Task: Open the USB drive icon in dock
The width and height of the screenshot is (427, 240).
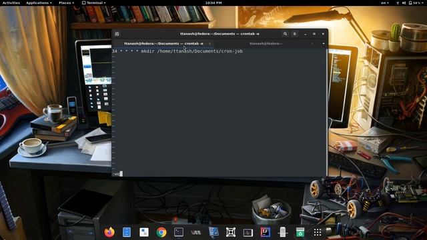Action: 283,232
